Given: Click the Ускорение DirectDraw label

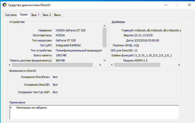Looking at the screenshot, I should click(35, 77).
